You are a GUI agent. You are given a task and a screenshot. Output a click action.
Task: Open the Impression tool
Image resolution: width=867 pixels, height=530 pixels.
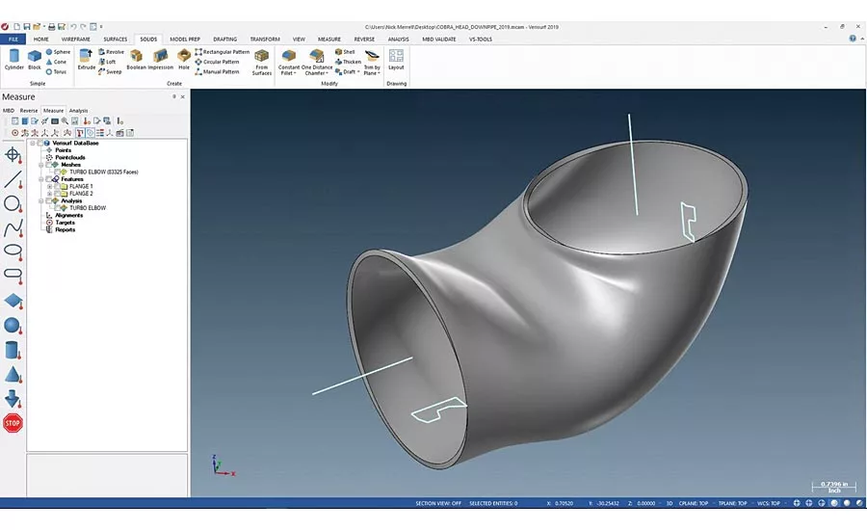click(161, 60)
